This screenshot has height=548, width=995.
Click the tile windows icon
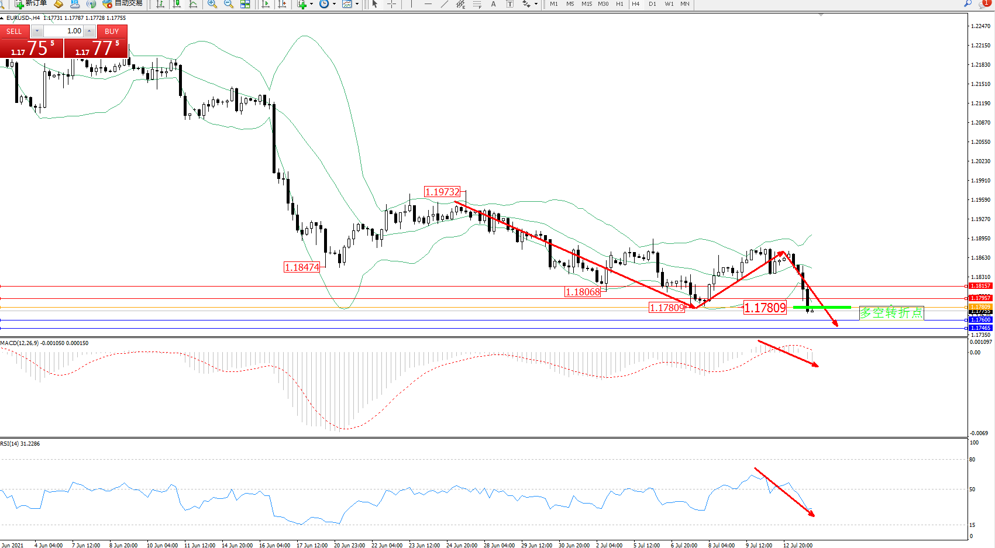click(245, 4)
